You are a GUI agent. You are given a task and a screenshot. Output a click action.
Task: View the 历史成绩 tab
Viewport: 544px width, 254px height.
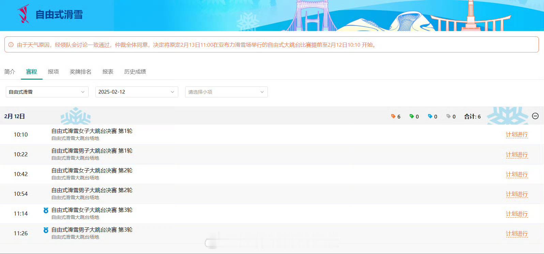click(x=135, y=72)
